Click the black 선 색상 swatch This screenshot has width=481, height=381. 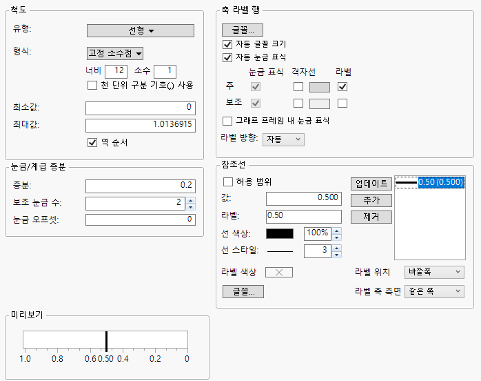click(x=280, y=234)
